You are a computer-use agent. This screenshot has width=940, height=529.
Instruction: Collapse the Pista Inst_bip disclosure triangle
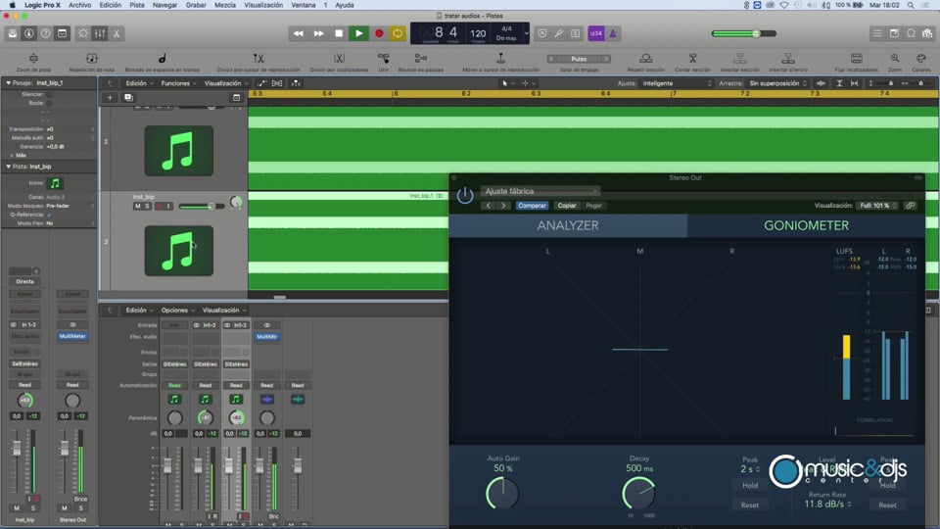click(x=9, y=167)
